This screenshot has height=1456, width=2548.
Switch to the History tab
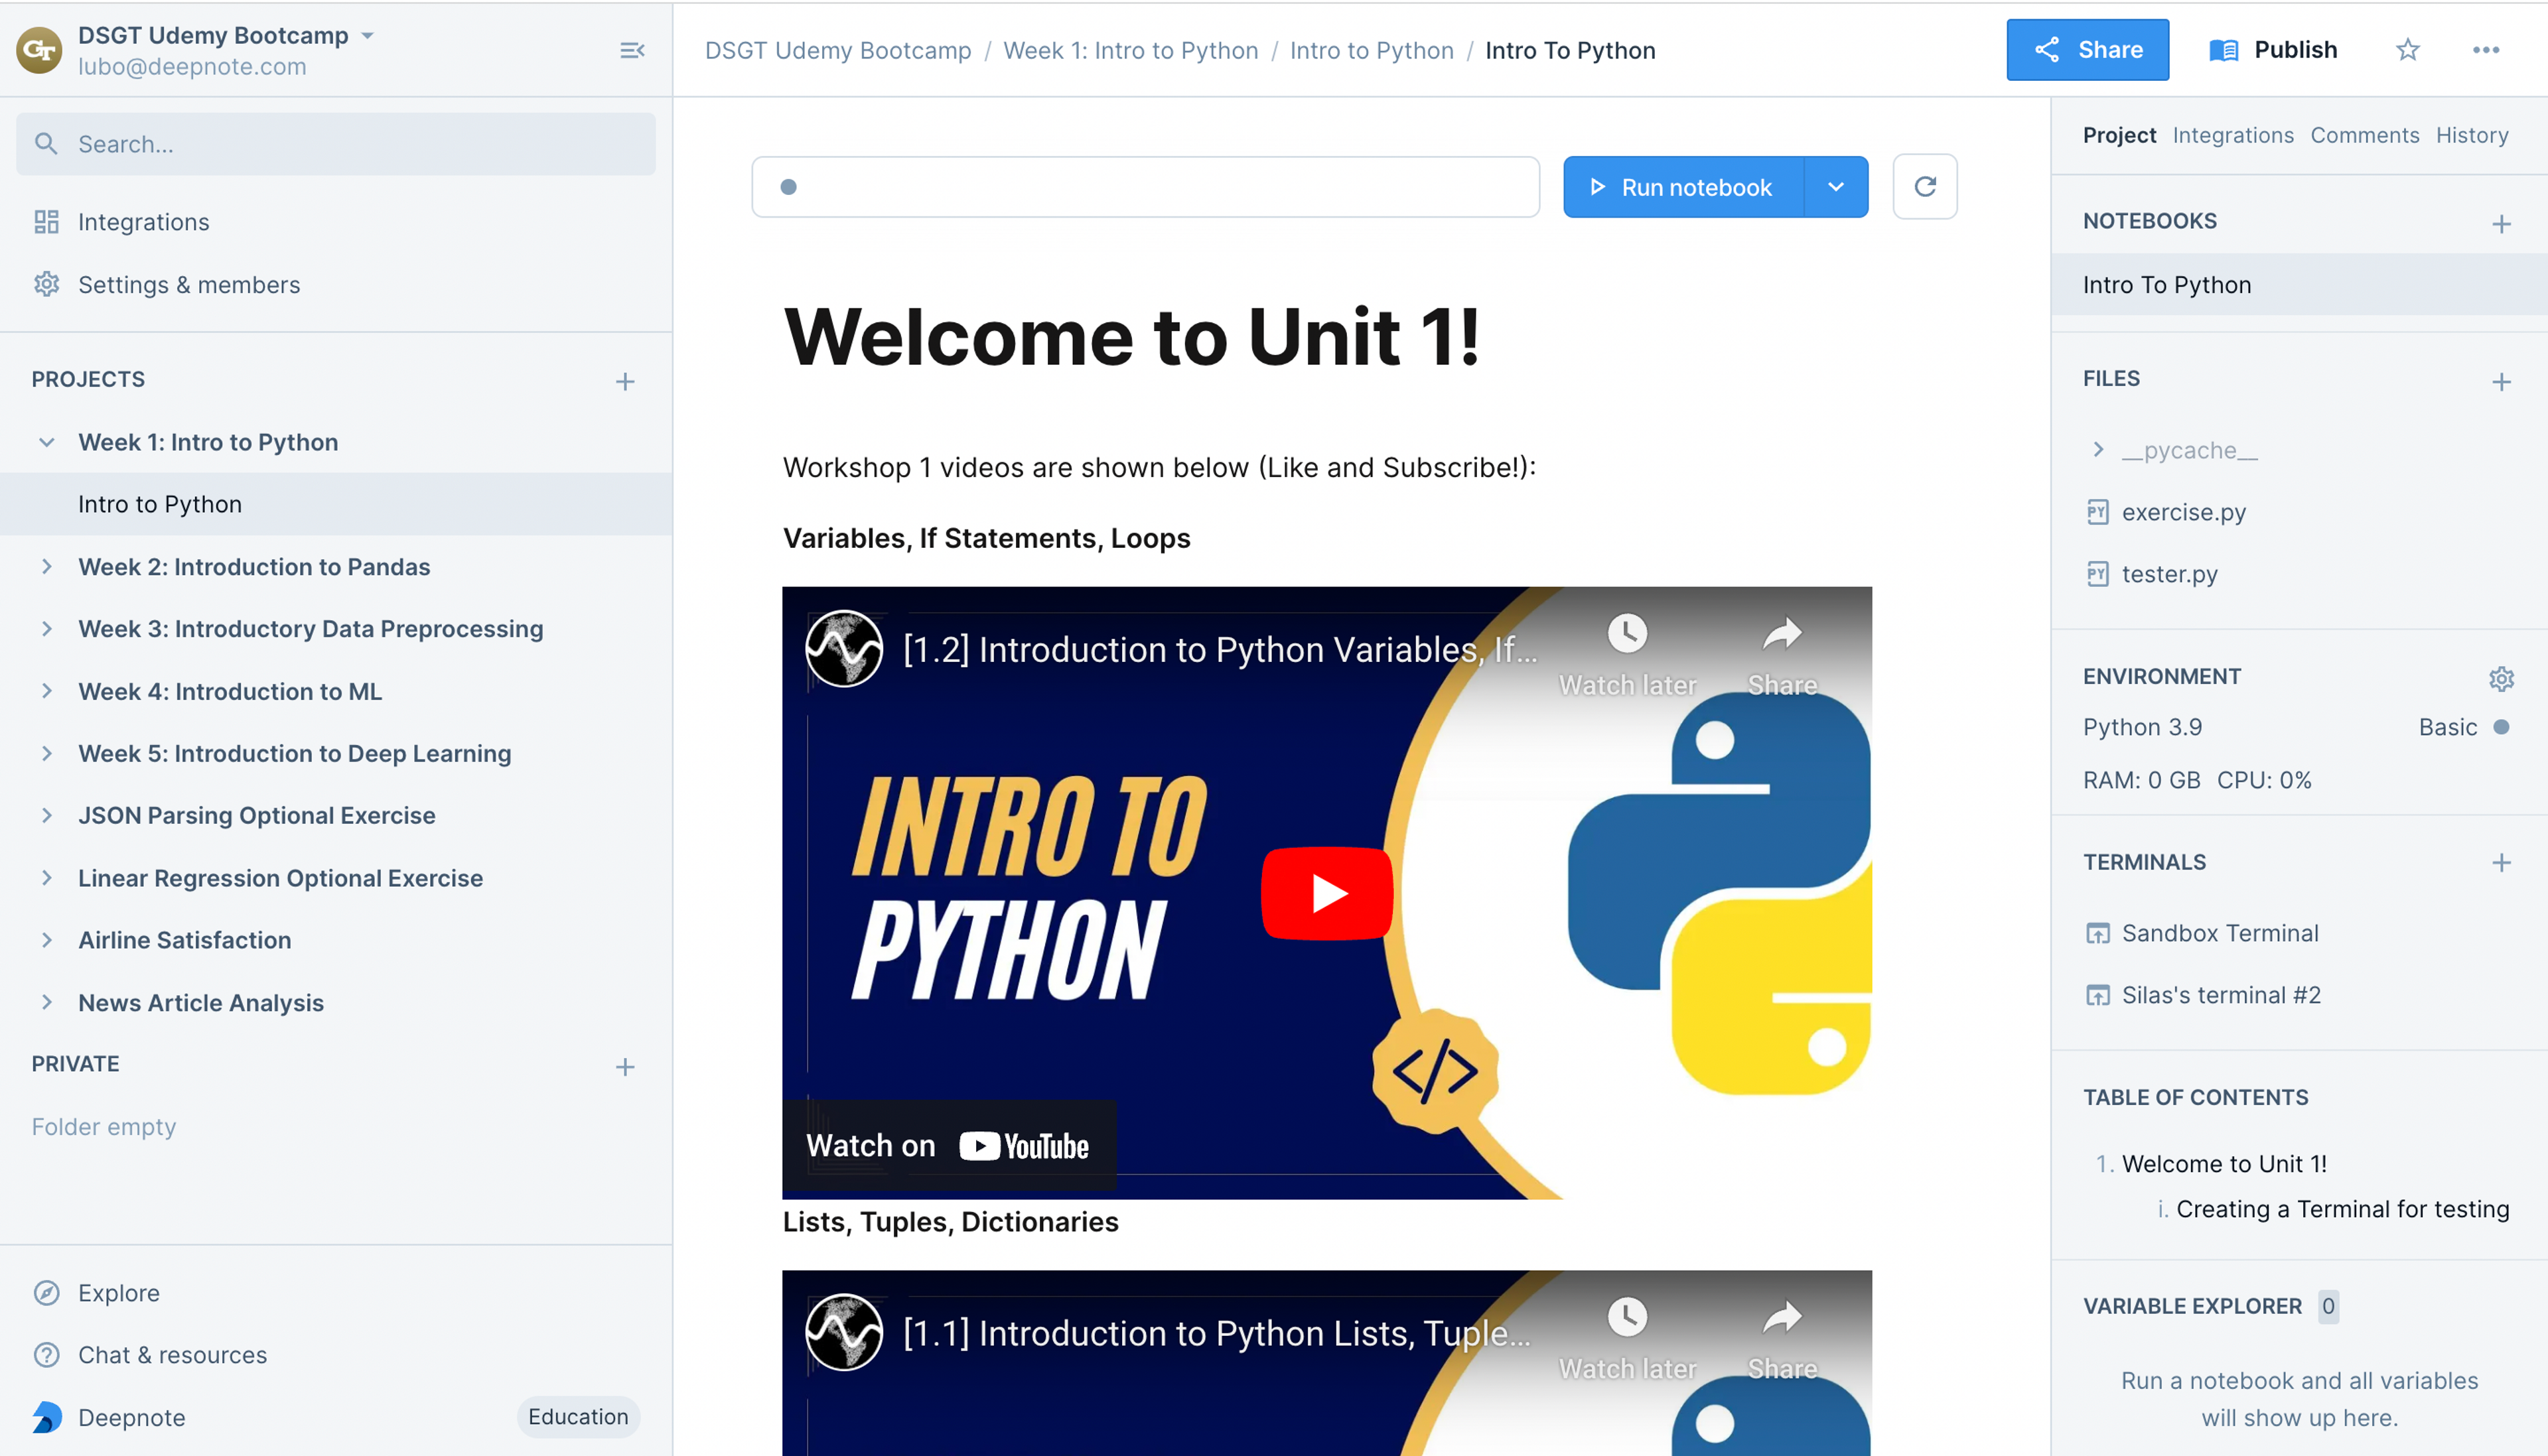point(2472,135)
